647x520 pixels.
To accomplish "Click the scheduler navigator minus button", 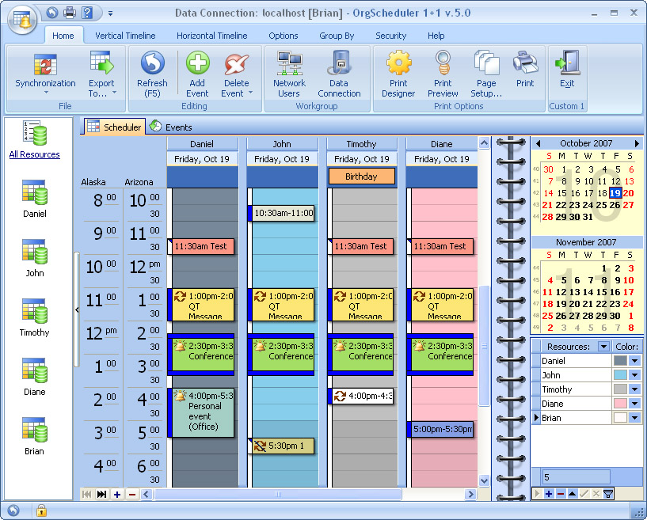I will point(132,494).
